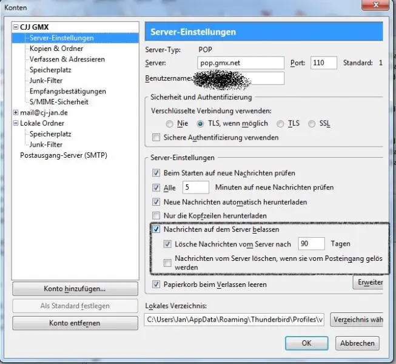Open Empfangsbestätigungen settings
This screenshot has height=364, width=396.
(68, 91)
